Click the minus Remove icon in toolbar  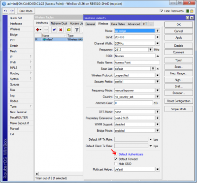click(46, 30)
